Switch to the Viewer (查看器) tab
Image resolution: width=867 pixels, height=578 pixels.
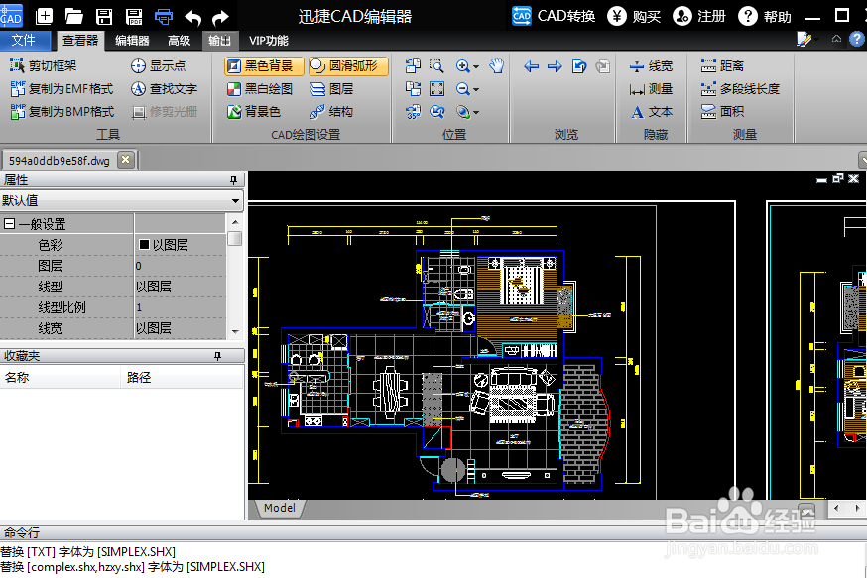coord(80,41)
